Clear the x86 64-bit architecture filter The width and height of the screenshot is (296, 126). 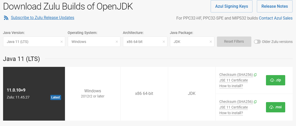pos(164,42)
